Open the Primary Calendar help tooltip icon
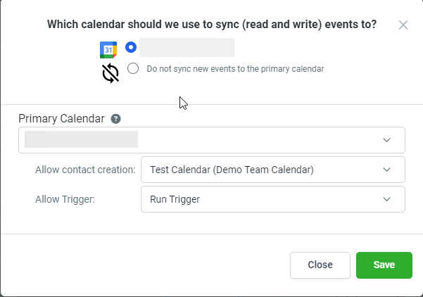 click(x=115, y=119)
